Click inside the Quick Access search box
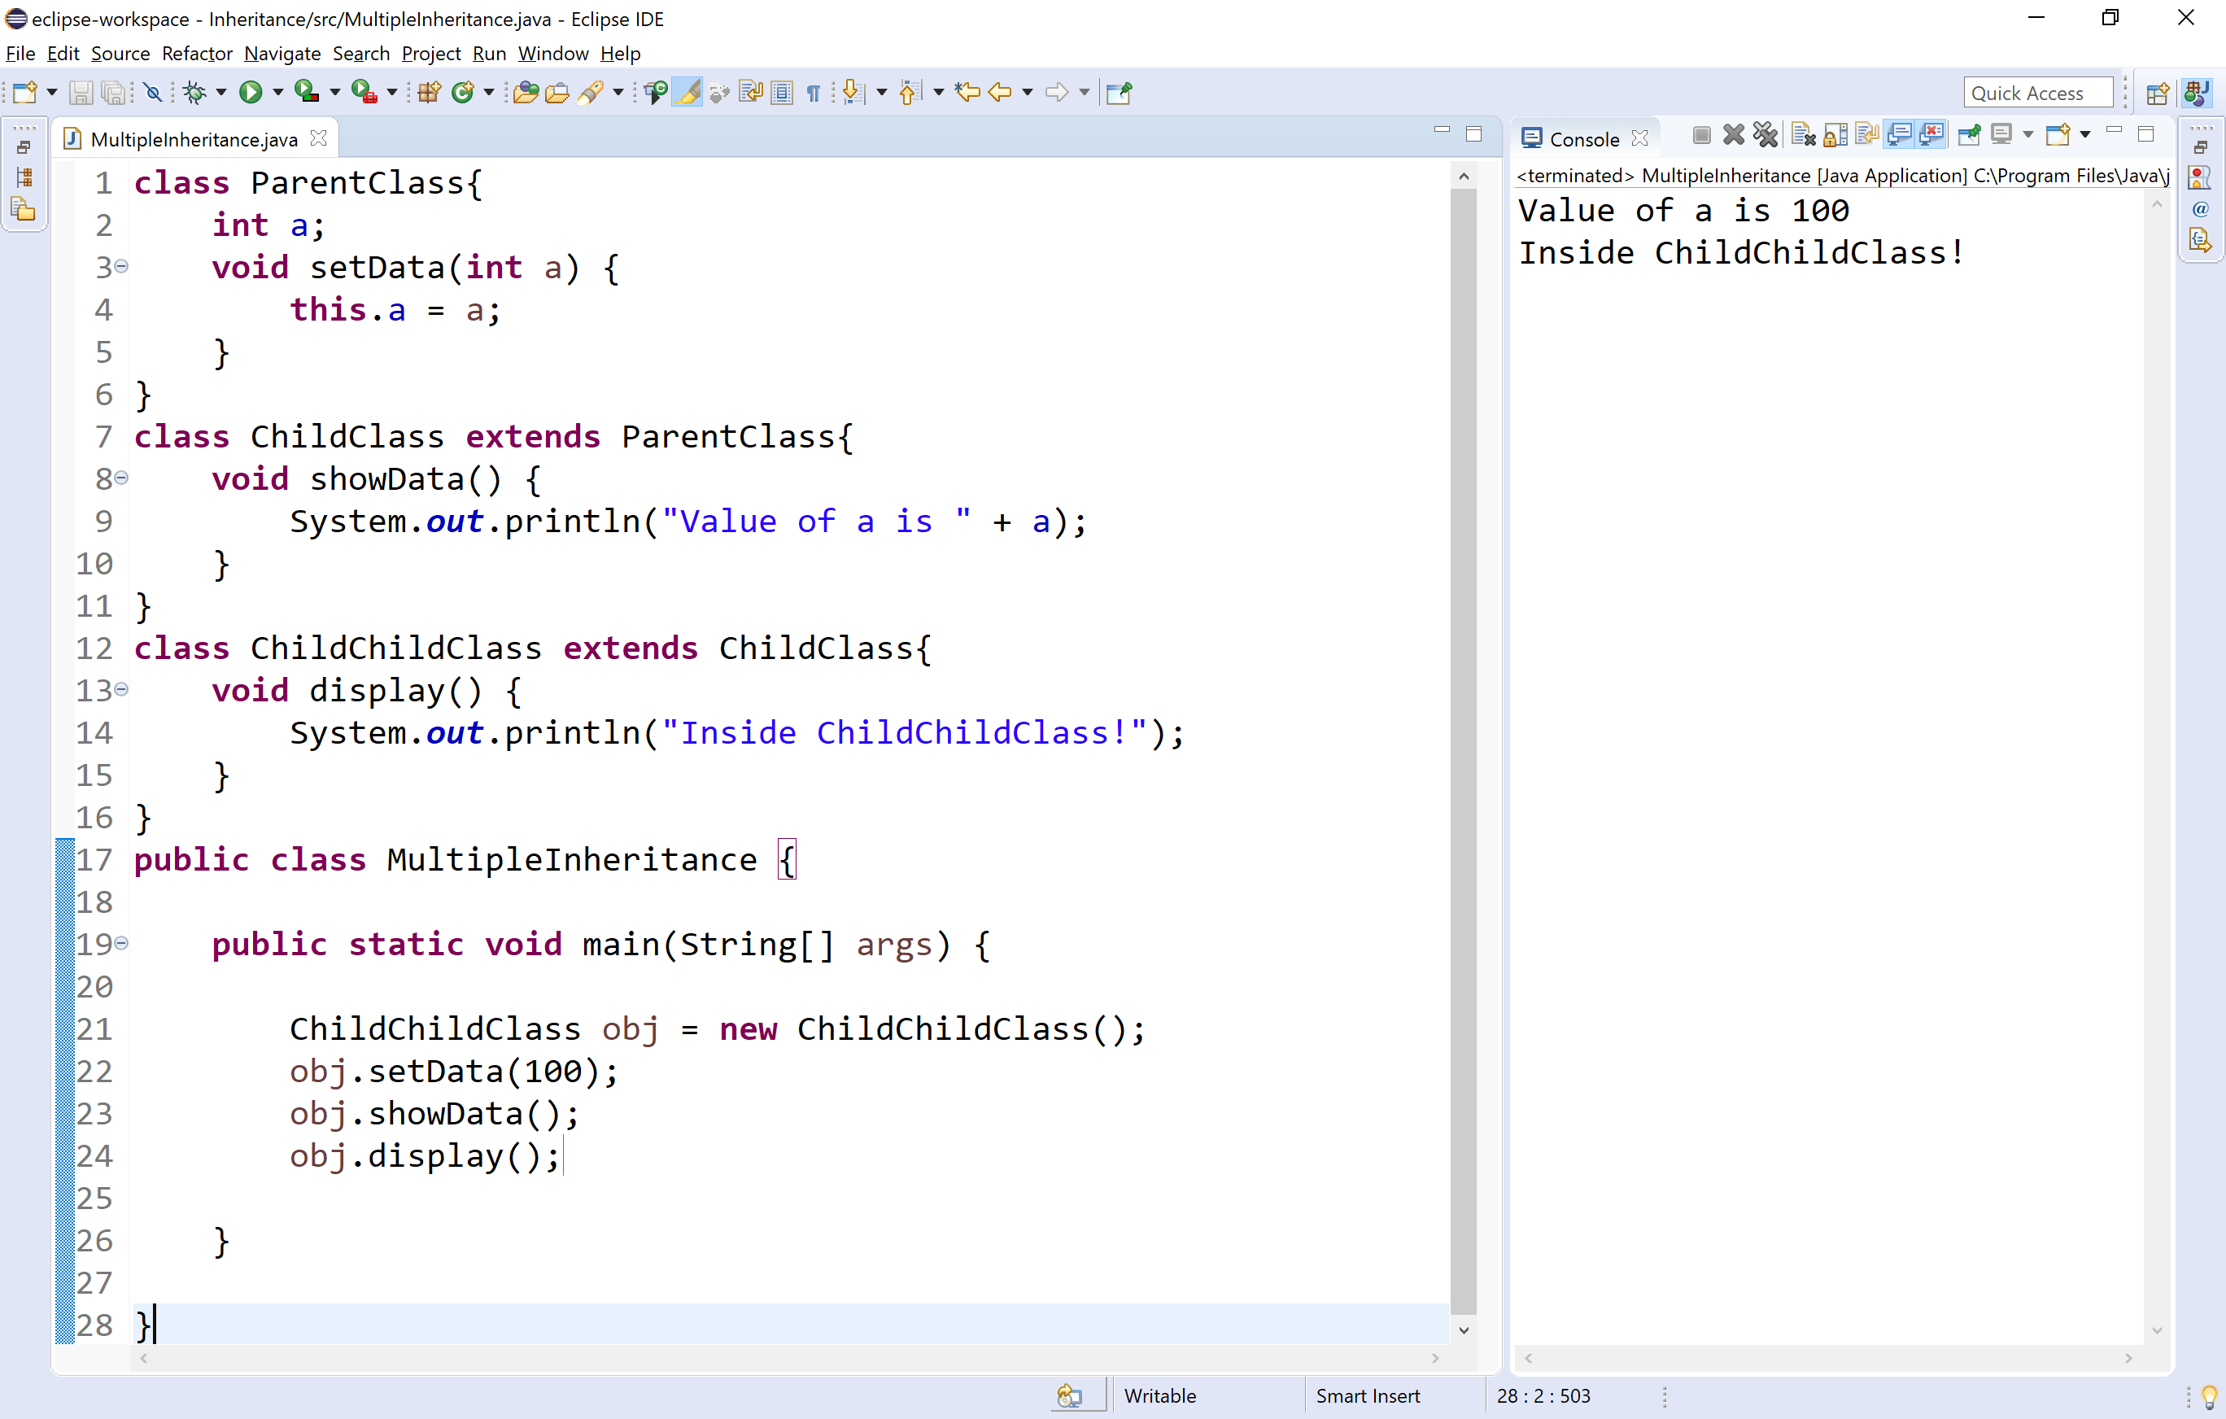The image size is (2226, 1419). (2037, 91)
